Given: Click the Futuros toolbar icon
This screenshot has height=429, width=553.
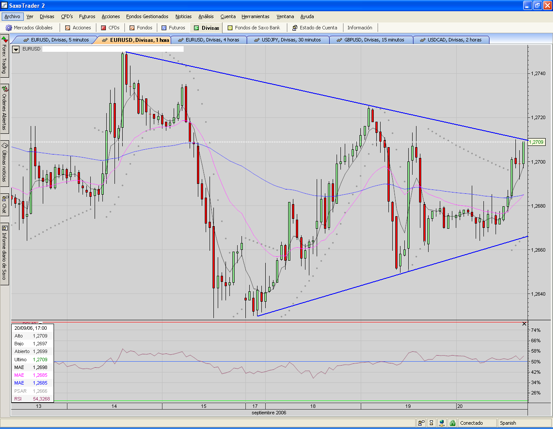Looking at the screenshot, I should [x=164, y=28].
